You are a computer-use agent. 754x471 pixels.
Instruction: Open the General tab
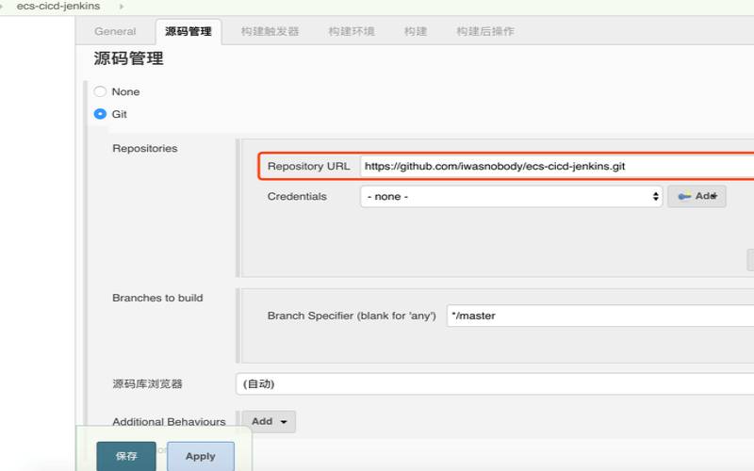tap(115, 31)
